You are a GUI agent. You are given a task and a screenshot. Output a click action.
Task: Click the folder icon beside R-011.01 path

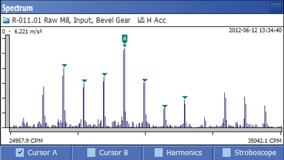(x=6, y=20)
